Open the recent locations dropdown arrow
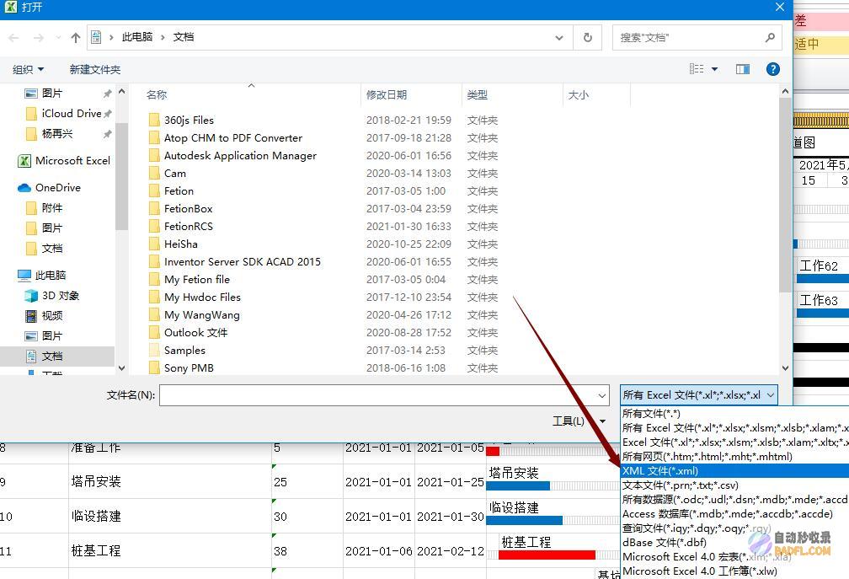The width and height of the screenshot is (849, 579). click(x=58, y=37)
